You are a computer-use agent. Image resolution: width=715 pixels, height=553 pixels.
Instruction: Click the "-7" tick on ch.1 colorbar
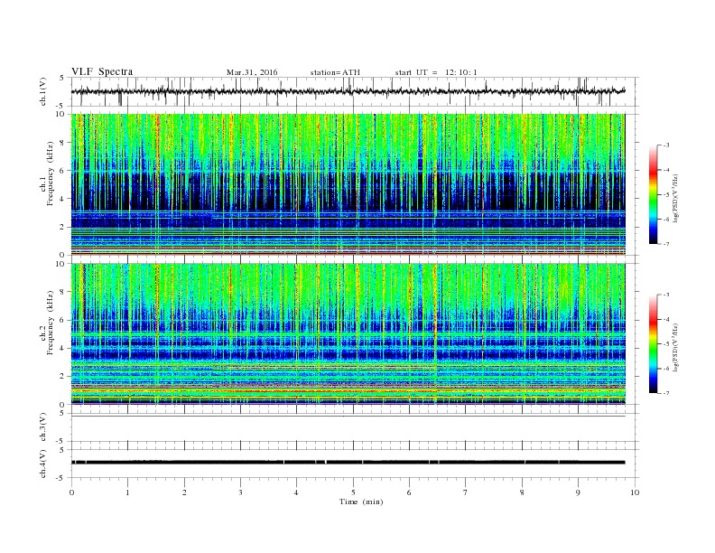click(x=665, y=244)
